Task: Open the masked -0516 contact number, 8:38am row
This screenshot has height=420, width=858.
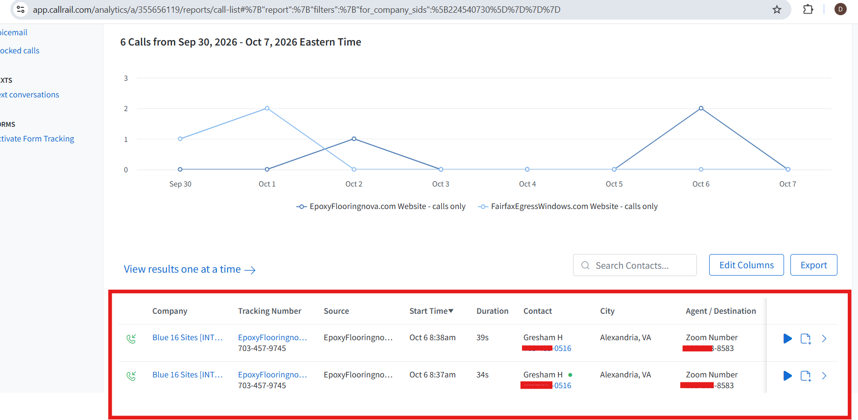Action: pos(547,349)
